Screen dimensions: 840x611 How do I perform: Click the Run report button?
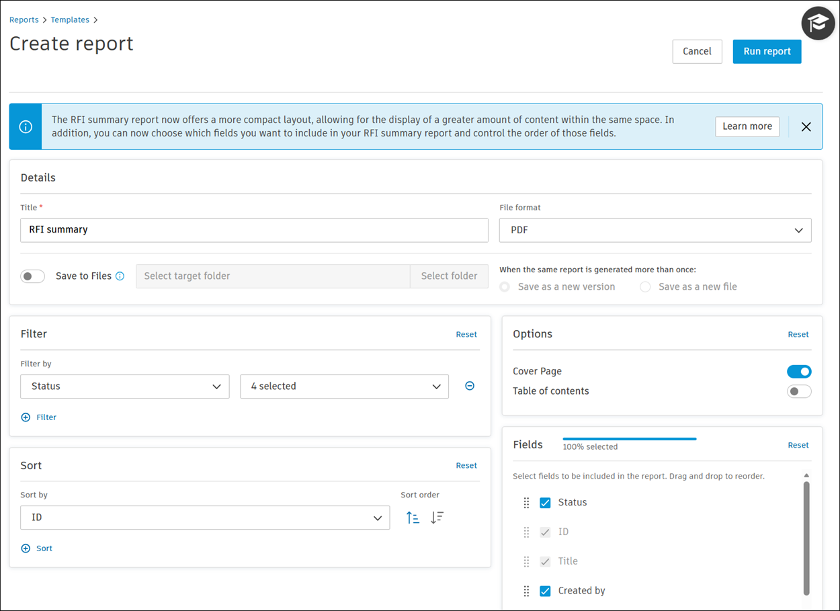[x=767, y=52]
